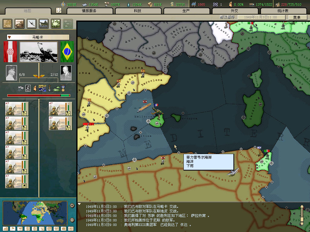
Task: Click the red-green combat progress bar
Action: tap(39, 95)
